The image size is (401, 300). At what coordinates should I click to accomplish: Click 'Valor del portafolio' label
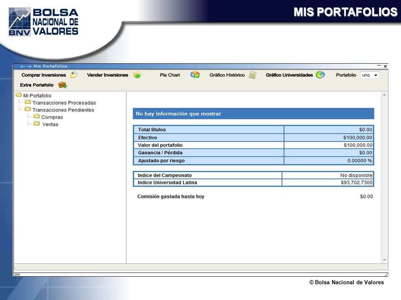pos(160,145)
